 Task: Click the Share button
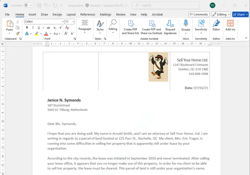pos(240,14)
